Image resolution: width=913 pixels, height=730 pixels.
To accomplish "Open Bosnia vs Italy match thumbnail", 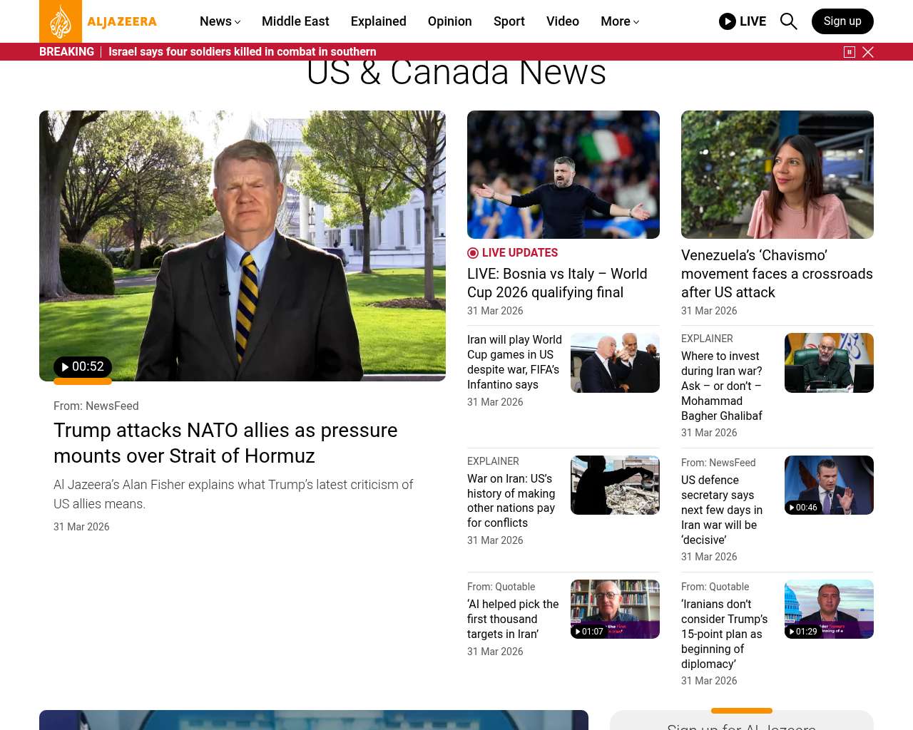I will tap(563, 175).
